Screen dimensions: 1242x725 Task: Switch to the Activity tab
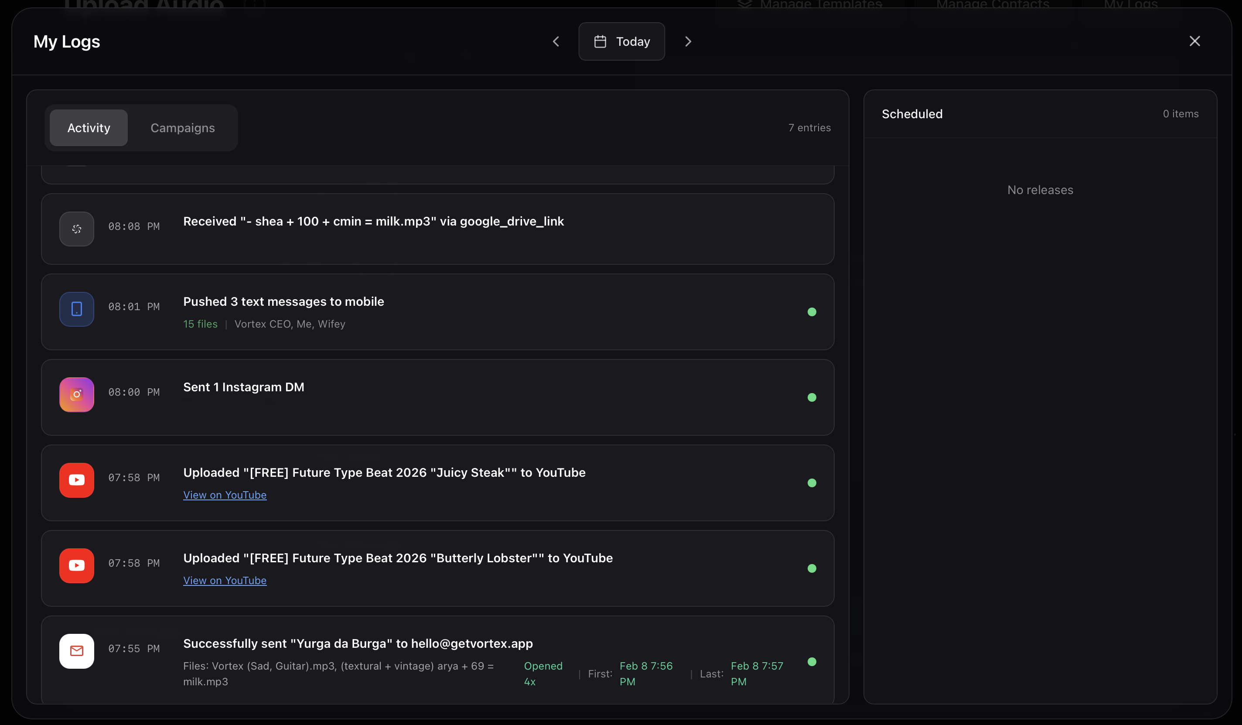coord(89,128)
